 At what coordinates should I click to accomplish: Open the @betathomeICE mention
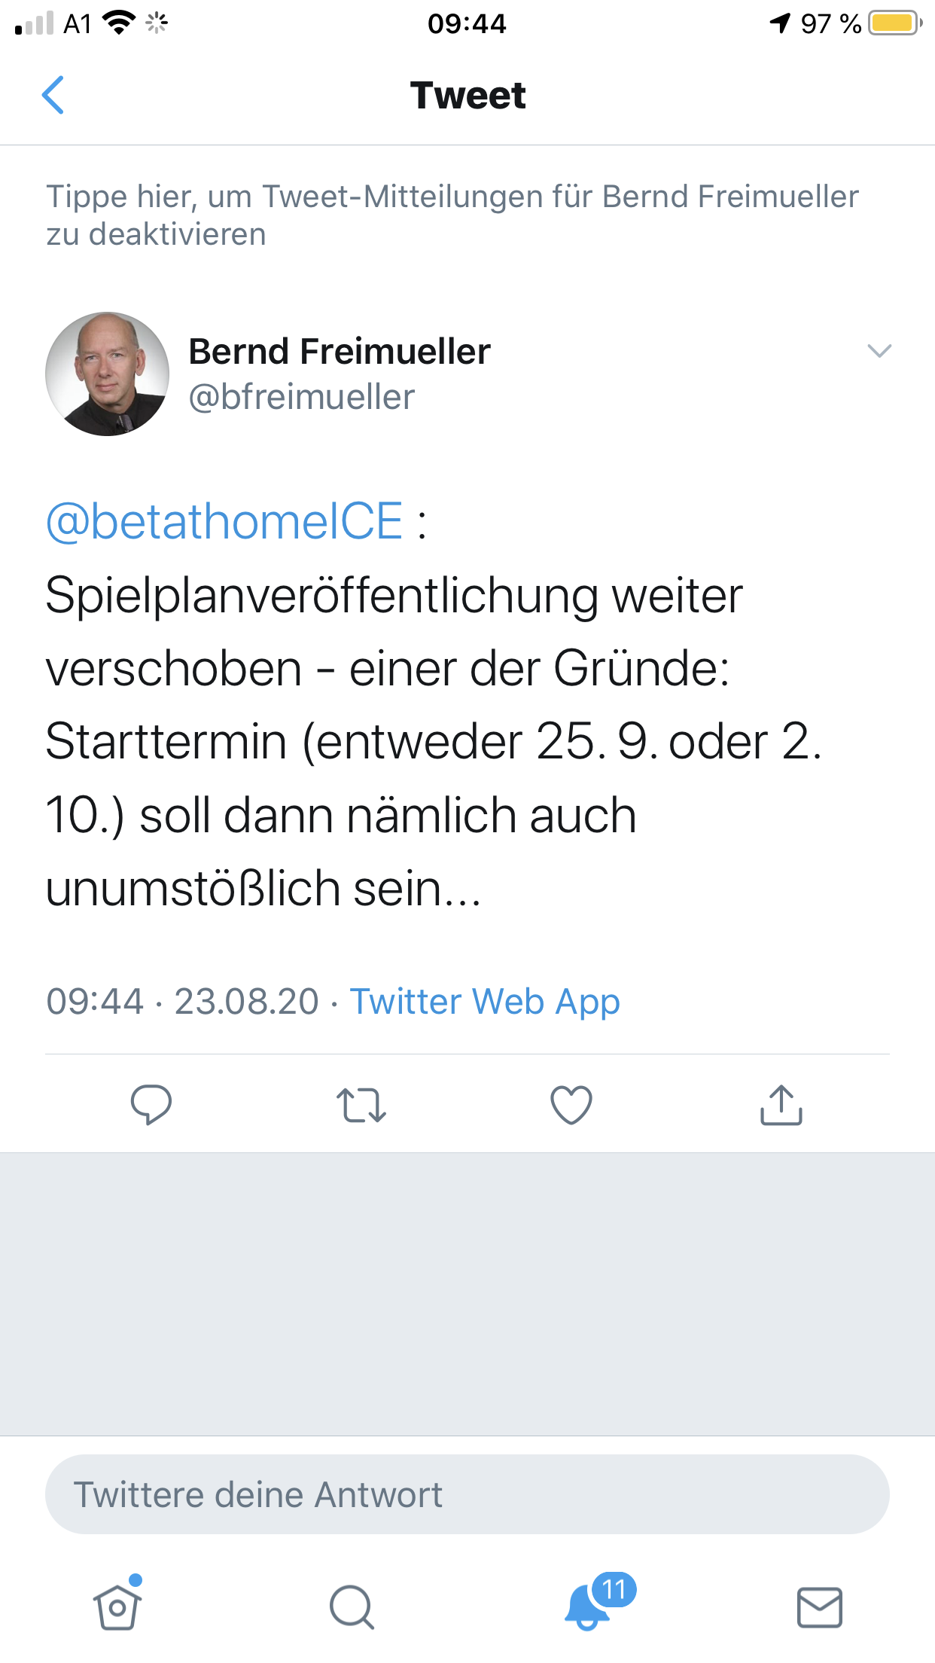click(224, 521)
